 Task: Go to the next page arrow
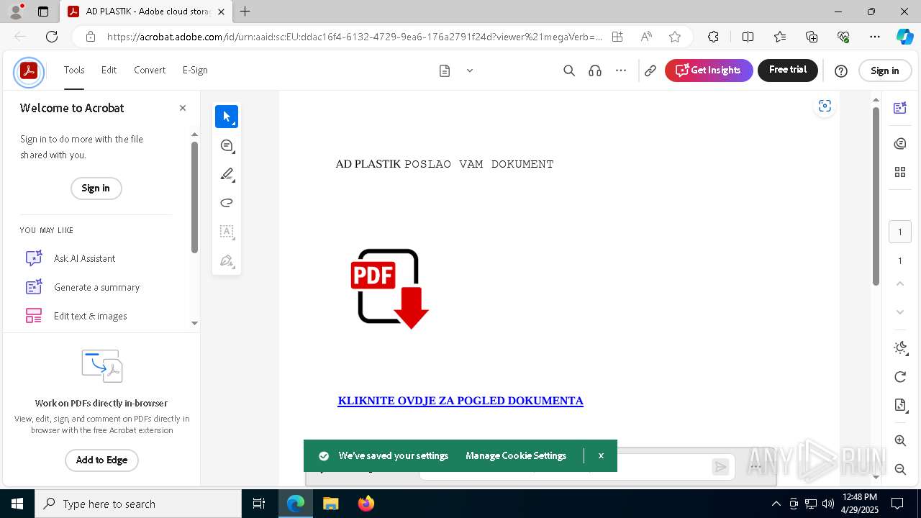tap(900, 312)
